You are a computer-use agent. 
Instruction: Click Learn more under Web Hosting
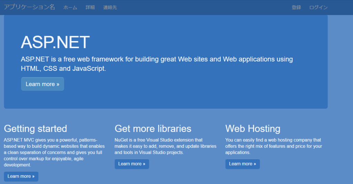[x=242, y=164]
